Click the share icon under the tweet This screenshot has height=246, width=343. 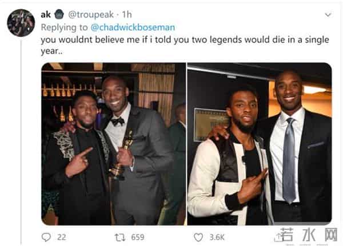click(279, 236)
